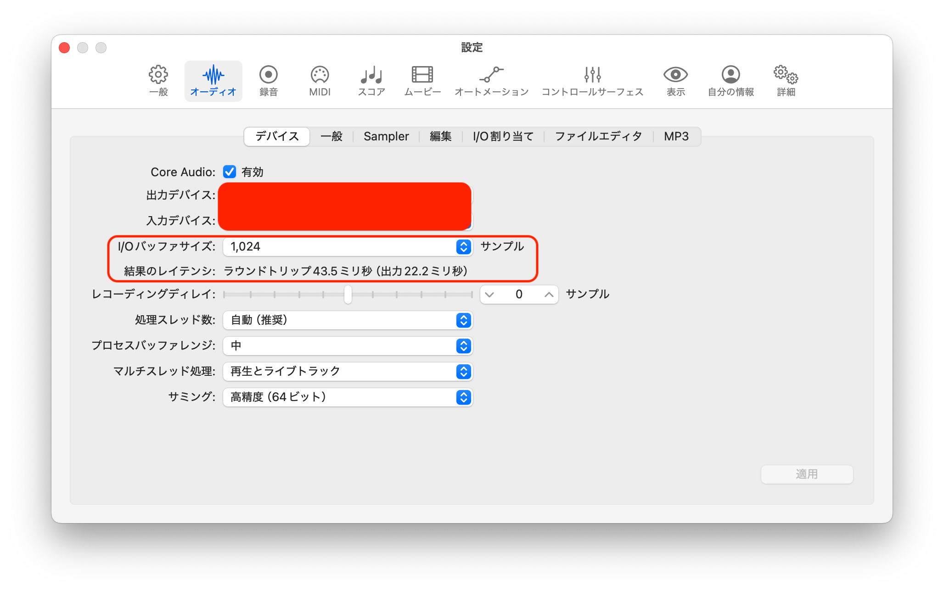Open the プロセスバッファレンジ dropdown
The height and width of the screenshot is (591, 944).
coord(348,346)
